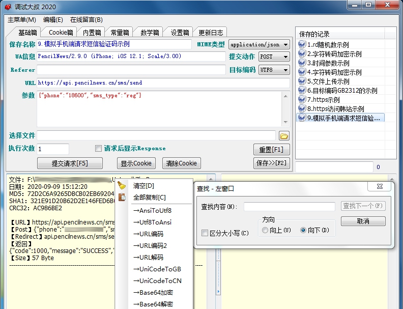Switch to the 设置篇 tab
Viewport: 403px width, 309px height.
tap(180, 33)
